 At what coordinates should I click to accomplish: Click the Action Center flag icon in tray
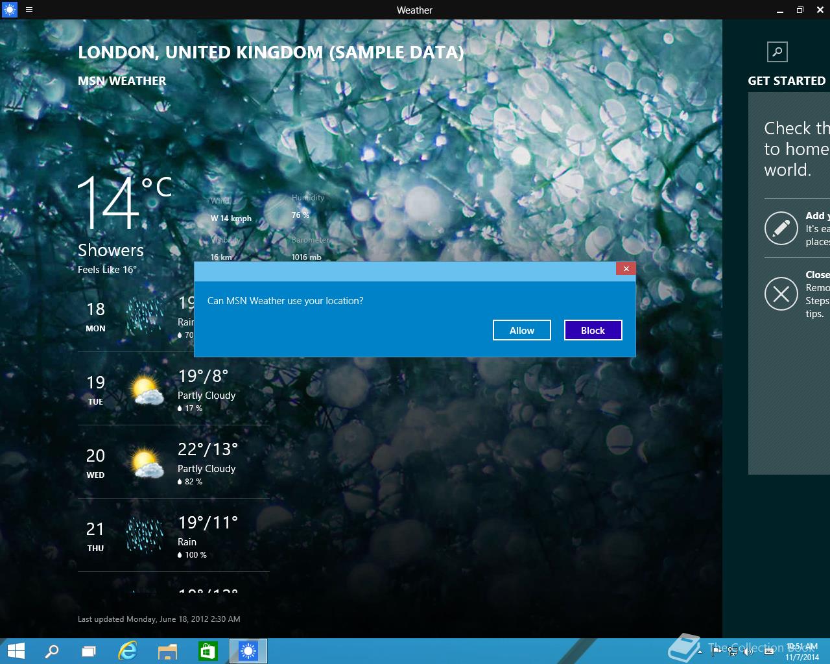[x=717, y=651]
